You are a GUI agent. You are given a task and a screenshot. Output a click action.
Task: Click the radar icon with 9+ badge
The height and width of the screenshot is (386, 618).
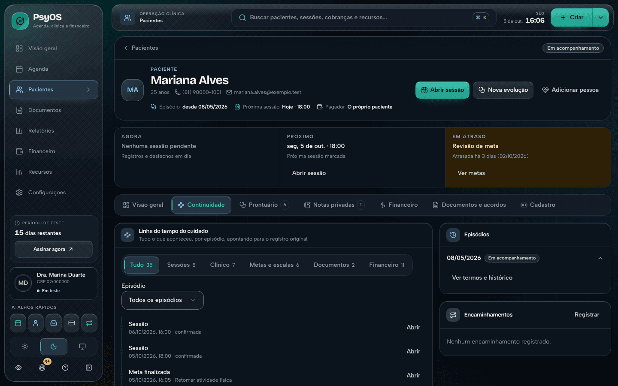click(42, 368)
